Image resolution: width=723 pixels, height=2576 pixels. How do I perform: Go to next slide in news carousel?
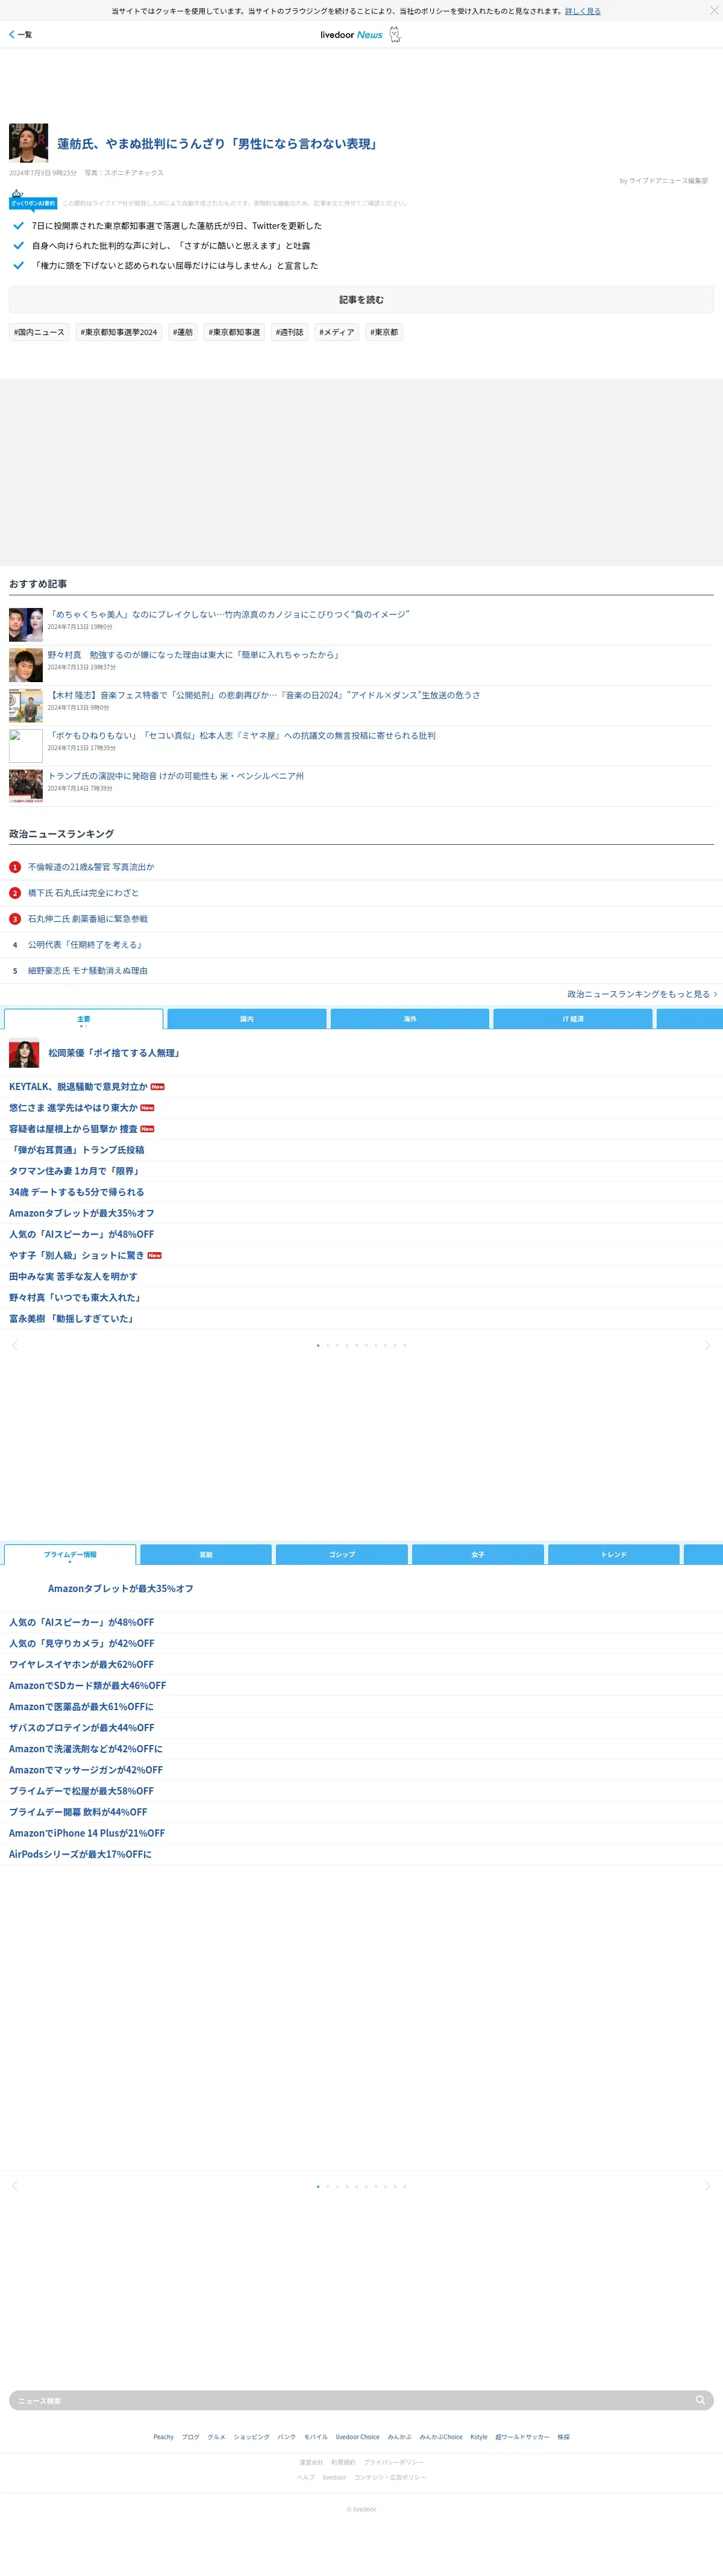point(708,1345)
